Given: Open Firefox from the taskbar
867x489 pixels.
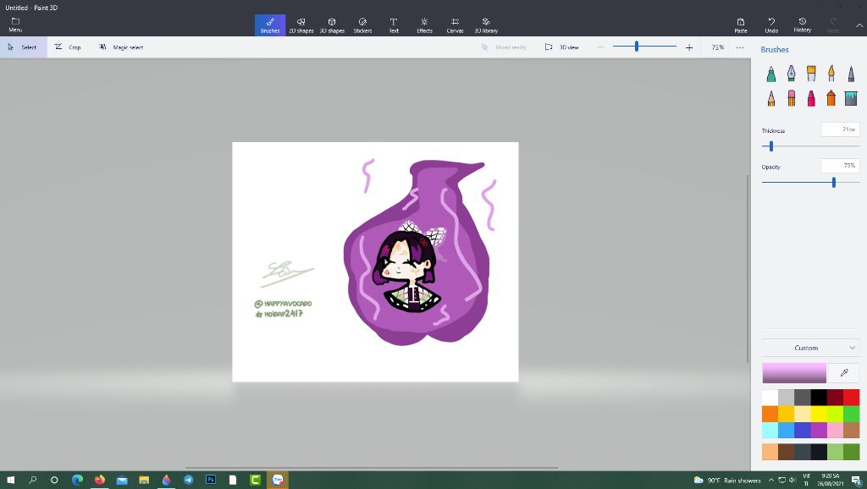Looking at the screenshot, I should point(100,480).
